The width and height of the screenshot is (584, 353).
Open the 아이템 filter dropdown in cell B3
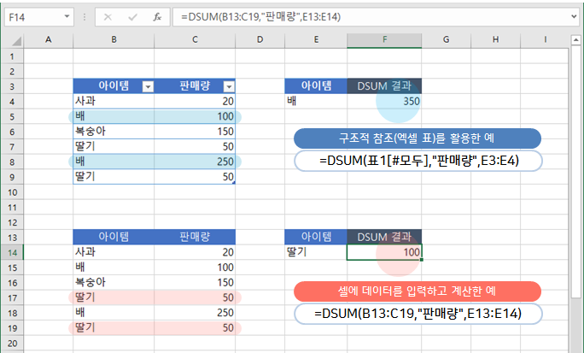coord(148,87)
